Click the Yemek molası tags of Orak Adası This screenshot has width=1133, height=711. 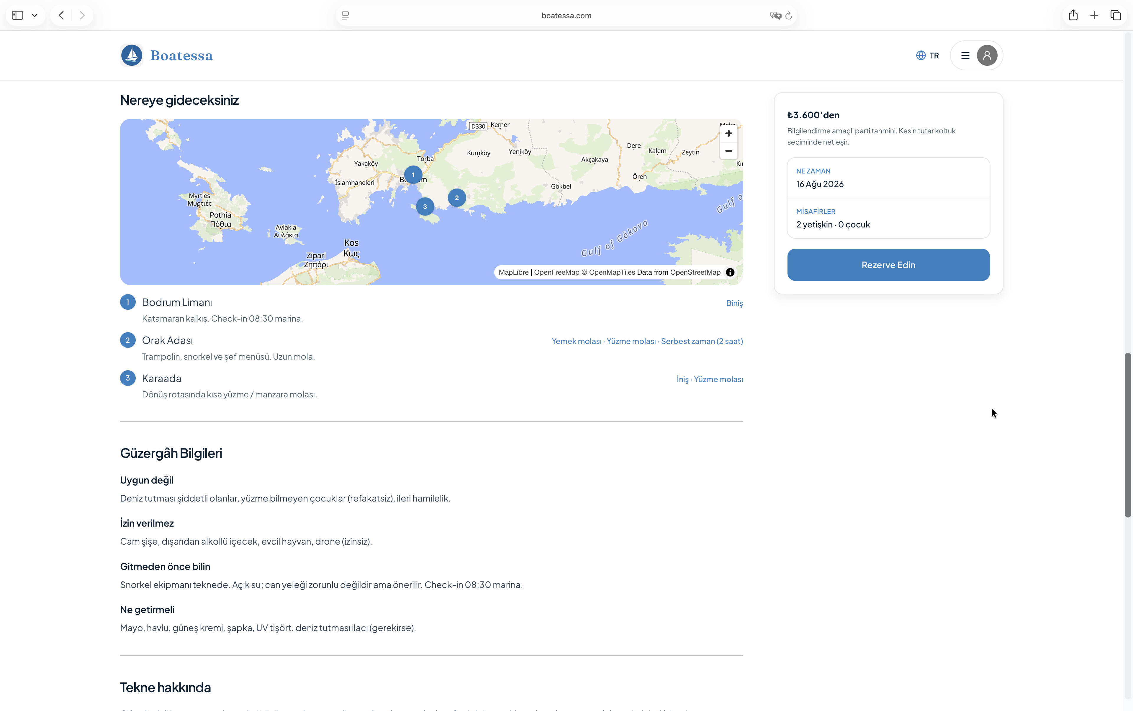[x=647, y=341]
